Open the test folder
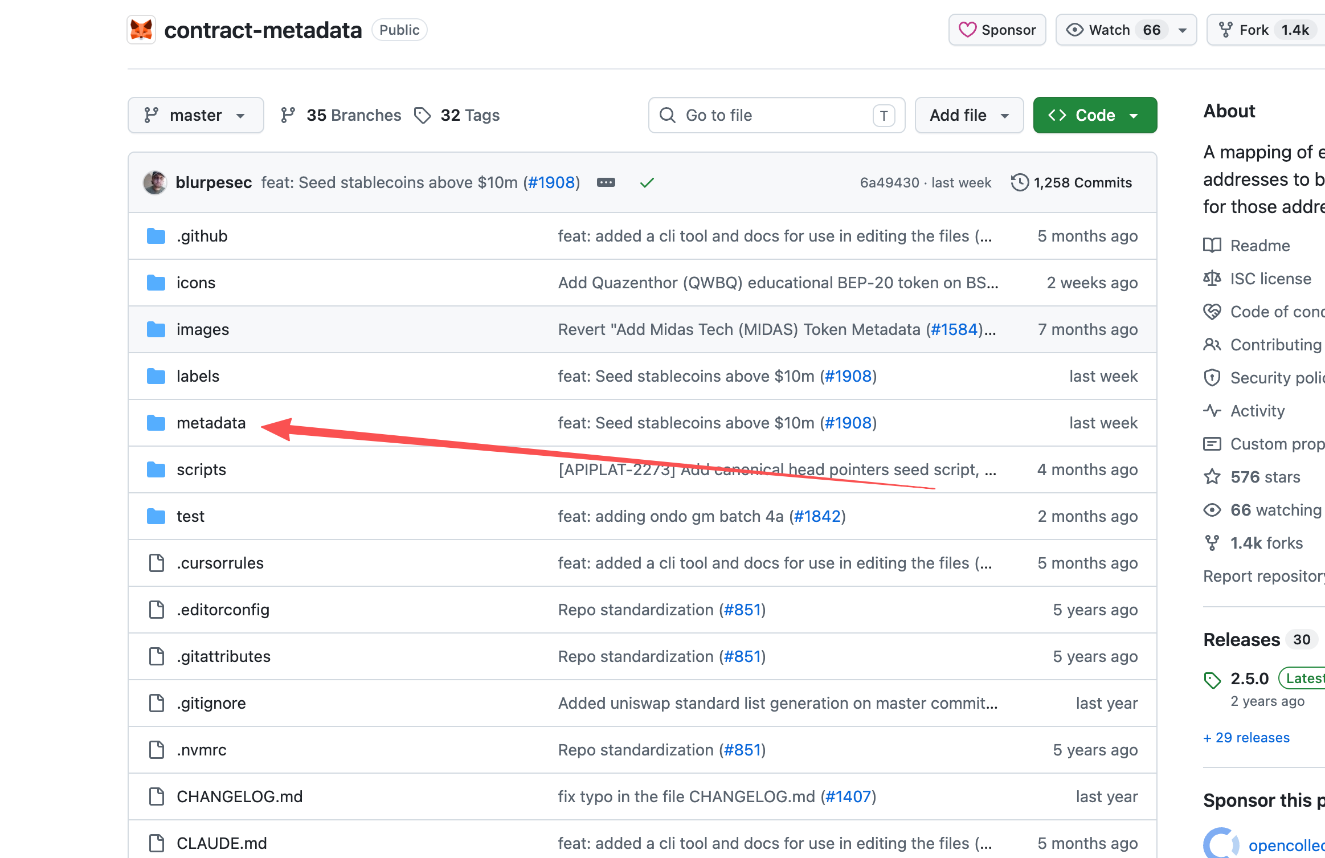Screen dimensions: 1325x858 [x=190, y=516]
